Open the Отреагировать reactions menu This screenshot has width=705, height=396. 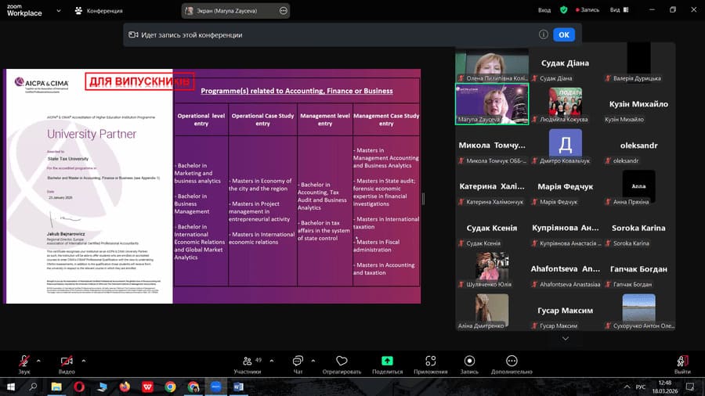[342, 362]
